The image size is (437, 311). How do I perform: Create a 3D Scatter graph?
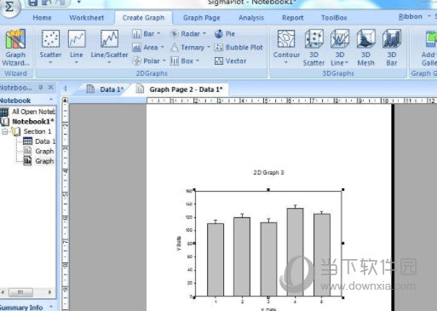tap(313, 47)
